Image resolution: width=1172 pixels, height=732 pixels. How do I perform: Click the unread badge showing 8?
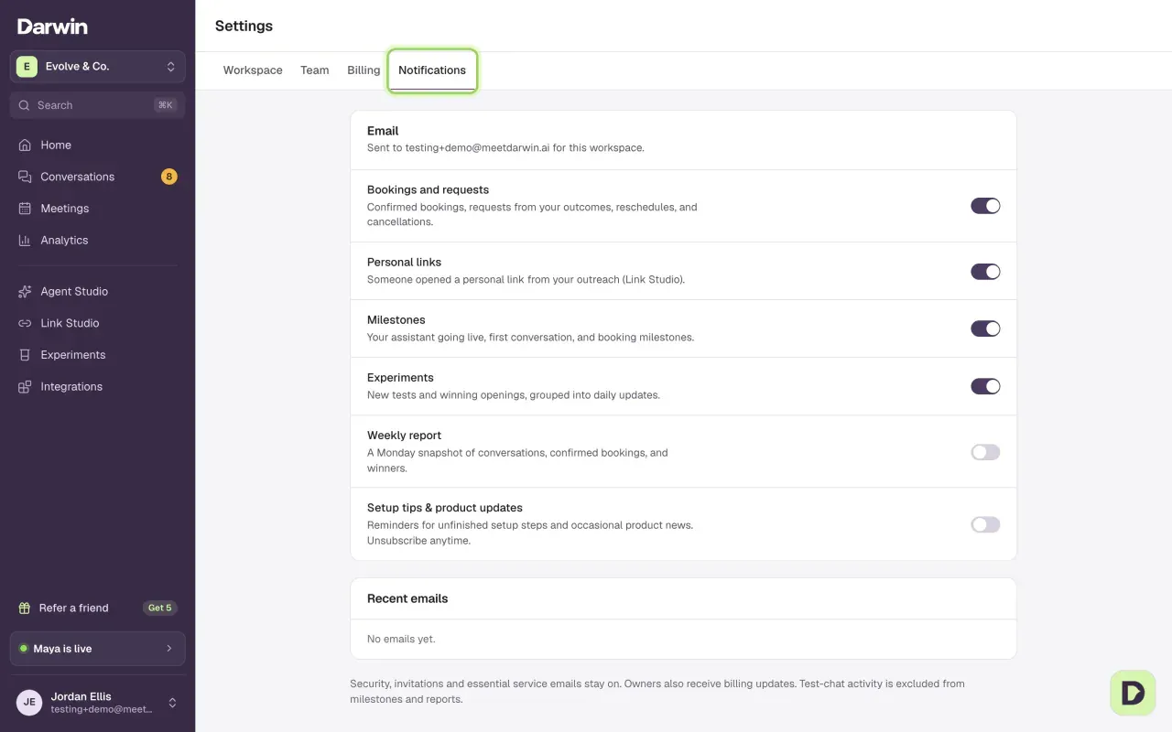click(169, 177)
